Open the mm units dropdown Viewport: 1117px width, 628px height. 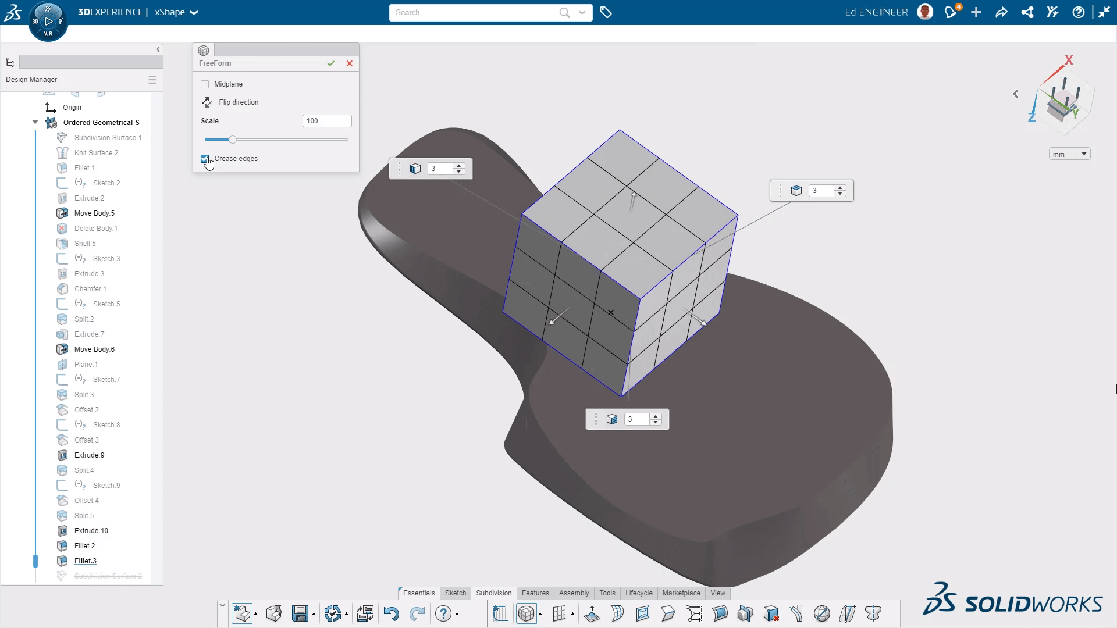point(1069,154)
